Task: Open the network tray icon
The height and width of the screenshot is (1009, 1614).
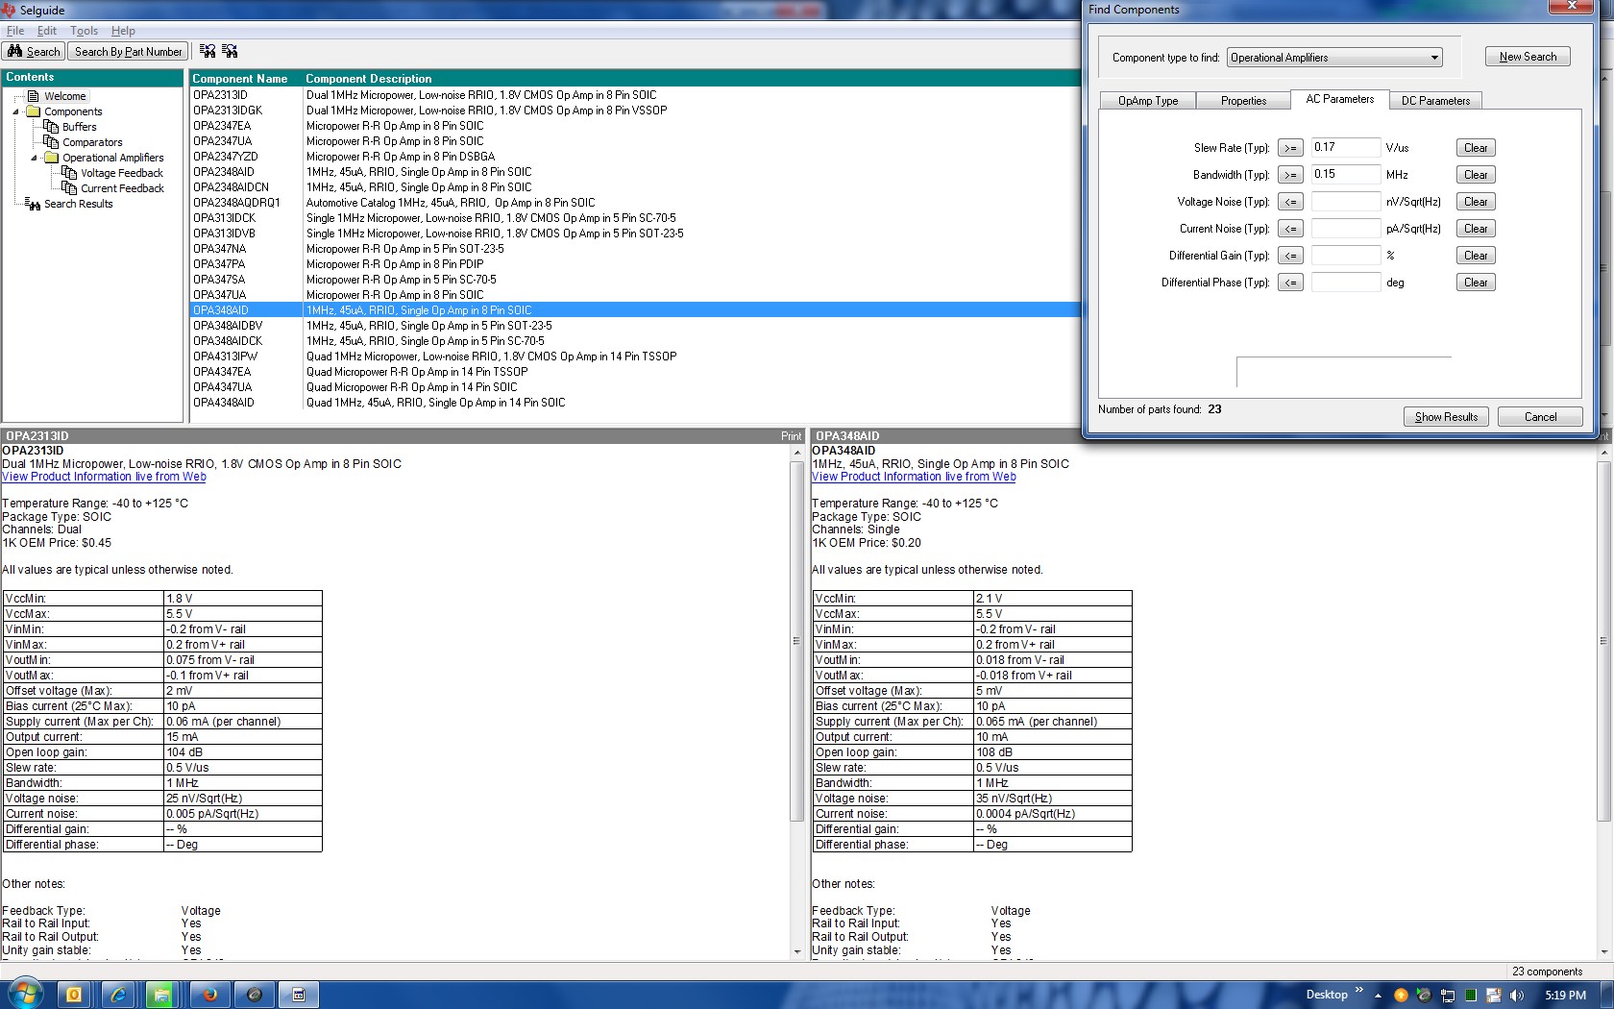Action: pyautogui.click(x=1447, y=996)
